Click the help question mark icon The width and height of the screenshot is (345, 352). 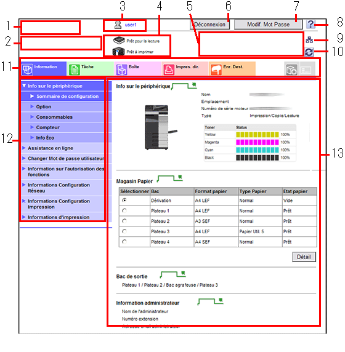[310, 24]
